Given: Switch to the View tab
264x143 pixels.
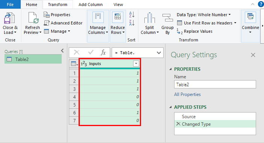Looking at the screenshot, I should point(118,5).
